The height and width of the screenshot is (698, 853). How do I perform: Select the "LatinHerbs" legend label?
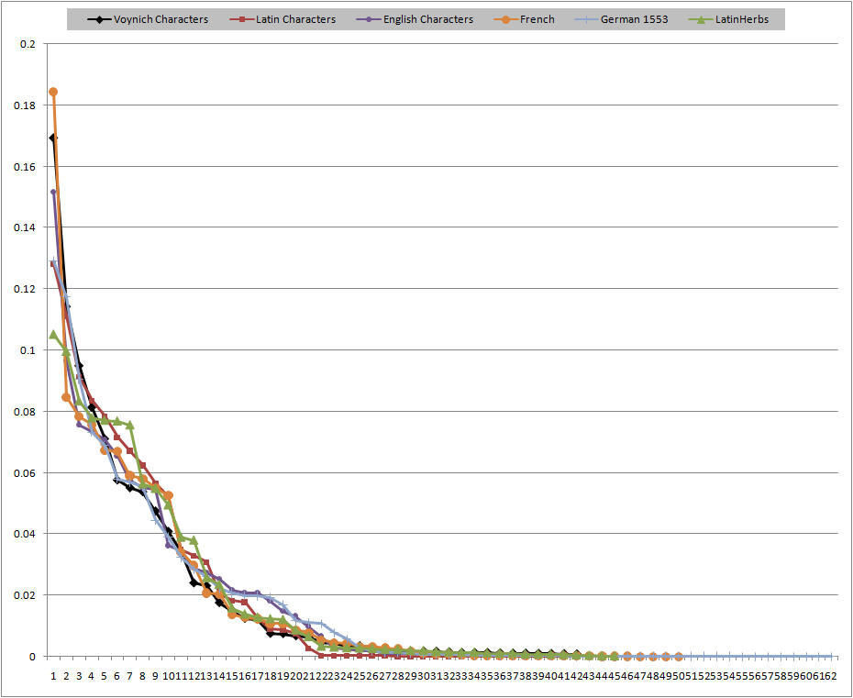pos(743,19)
